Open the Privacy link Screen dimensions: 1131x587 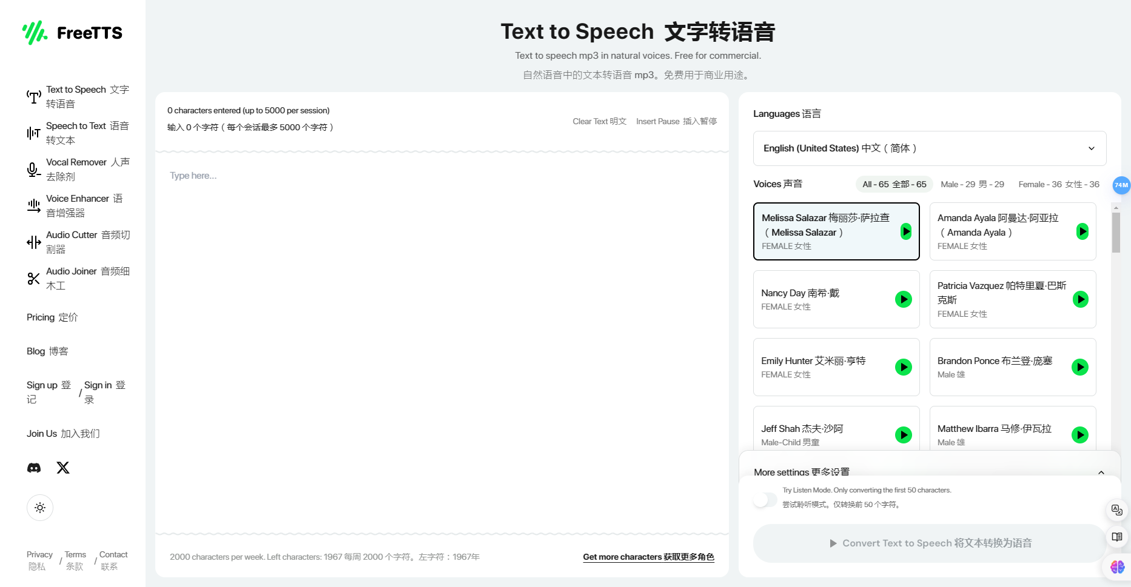pos(39,560)
